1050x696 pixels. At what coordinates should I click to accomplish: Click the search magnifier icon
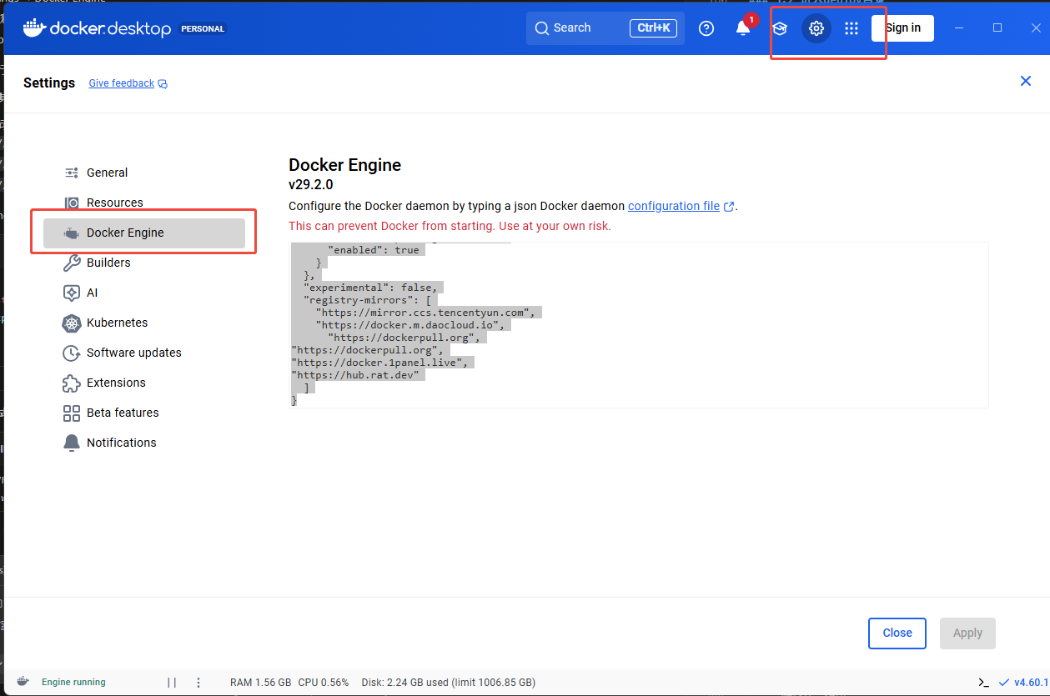(542, 28)
